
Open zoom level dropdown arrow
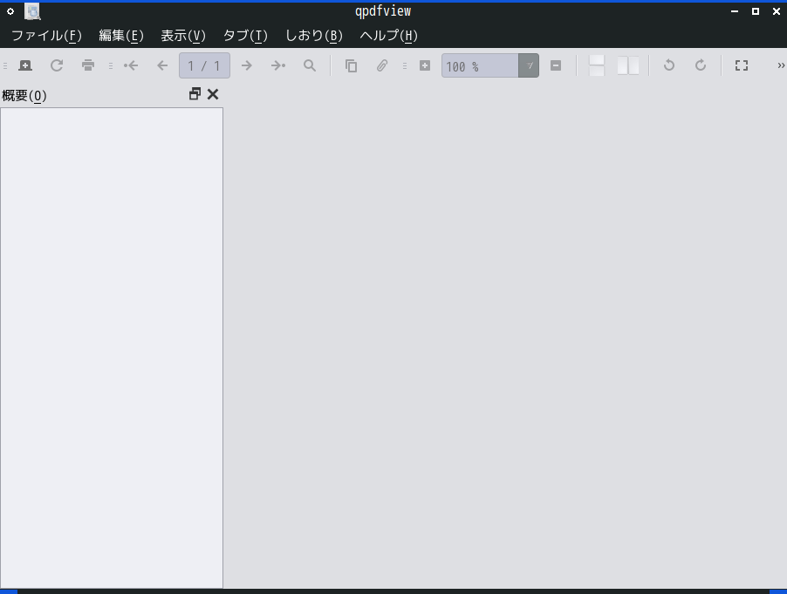click(529, 65)
